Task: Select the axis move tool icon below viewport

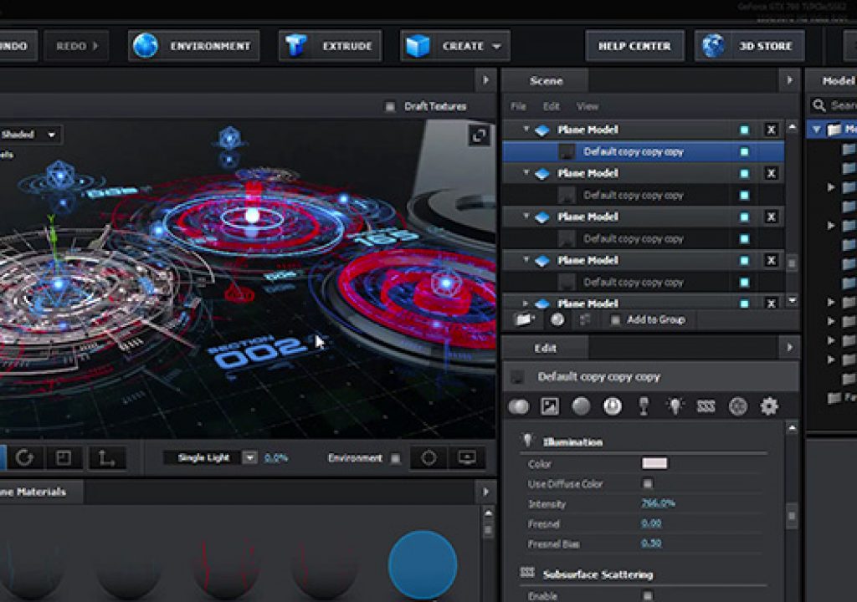Action: pyautogui.click(x=106, y=458)
